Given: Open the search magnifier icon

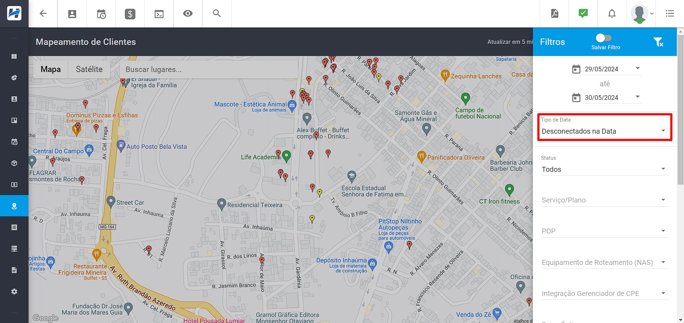Looking at the screenshot, I should (217, 13).
